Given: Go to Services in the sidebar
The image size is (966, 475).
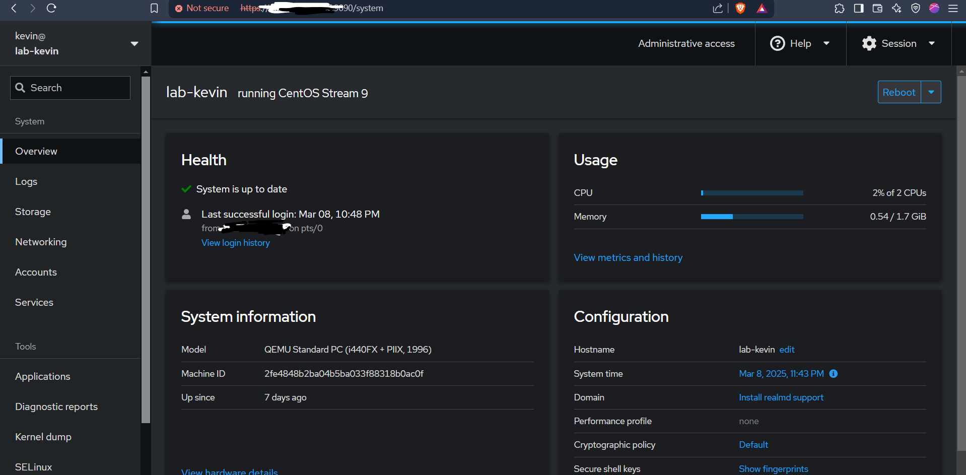Looking at the screenshot, I should [x=34, y=303].
